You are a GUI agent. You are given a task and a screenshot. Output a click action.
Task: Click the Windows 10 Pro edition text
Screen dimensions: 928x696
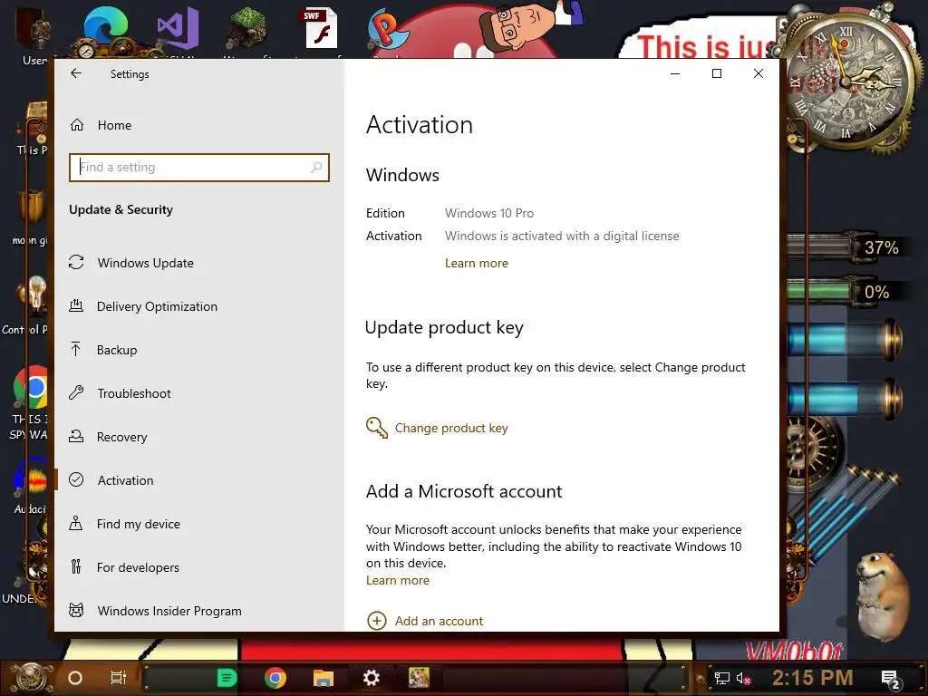(x=489, y=213)
